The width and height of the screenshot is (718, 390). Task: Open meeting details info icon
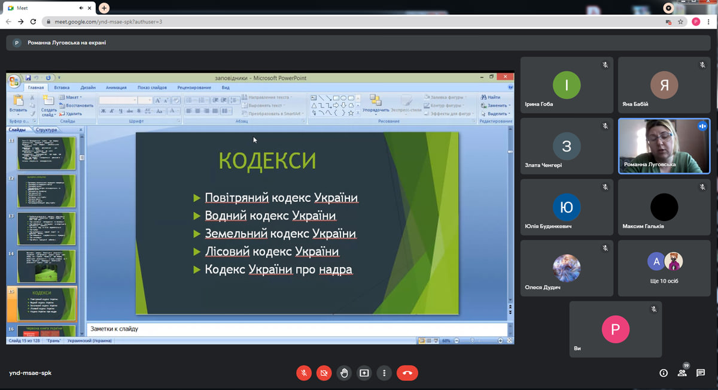tap(663, 373)
